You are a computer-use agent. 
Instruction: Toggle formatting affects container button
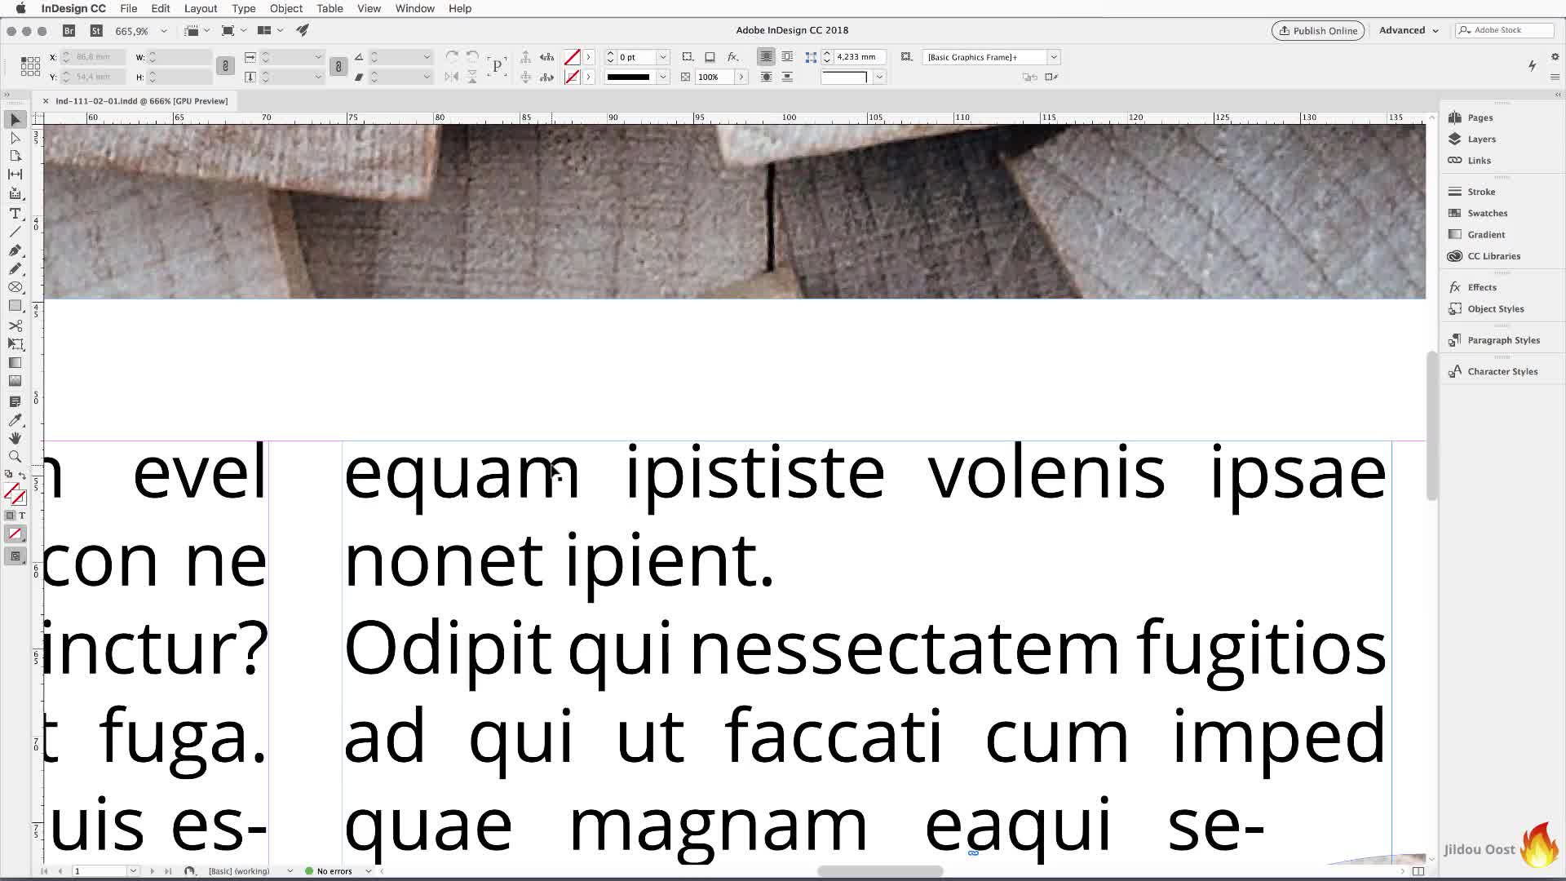click(x=10, y=516)
